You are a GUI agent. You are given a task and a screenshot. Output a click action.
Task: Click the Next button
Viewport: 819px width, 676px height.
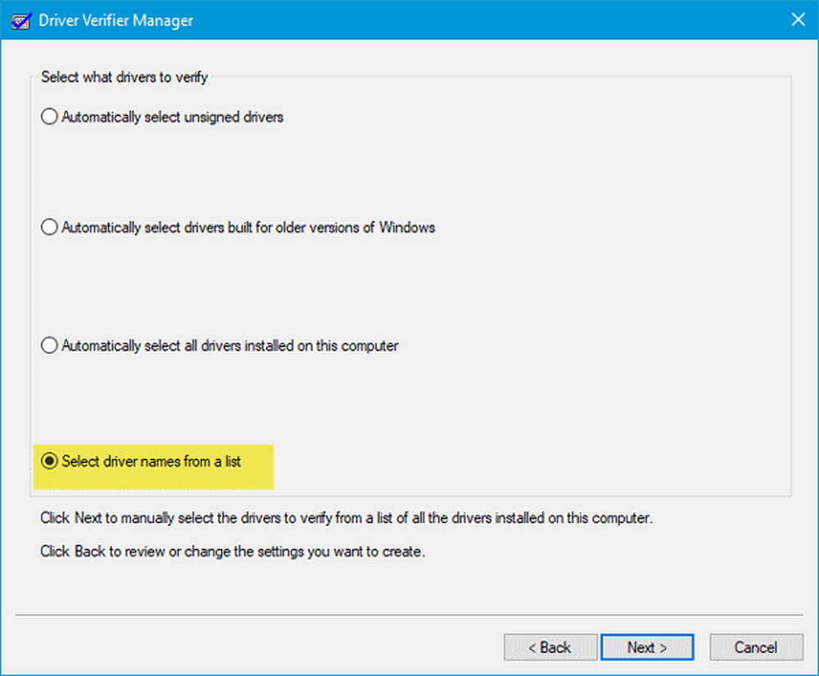tap(647, 647)
